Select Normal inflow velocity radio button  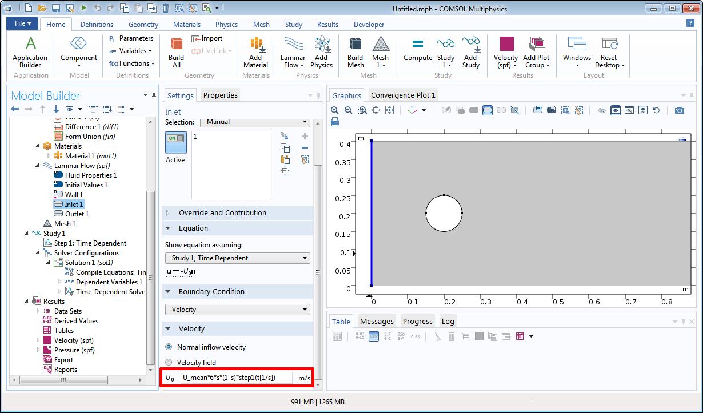coord(169,347)
